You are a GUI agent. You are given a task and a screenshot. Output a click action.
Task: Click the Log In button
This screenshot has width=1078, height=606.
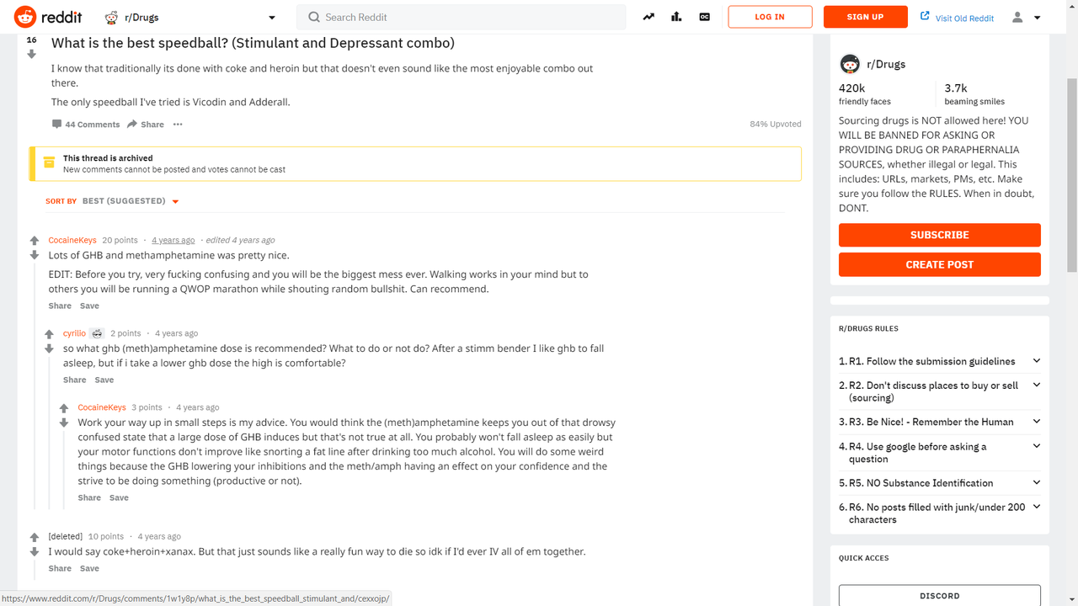pyautogui.click(x=770, y=17)
